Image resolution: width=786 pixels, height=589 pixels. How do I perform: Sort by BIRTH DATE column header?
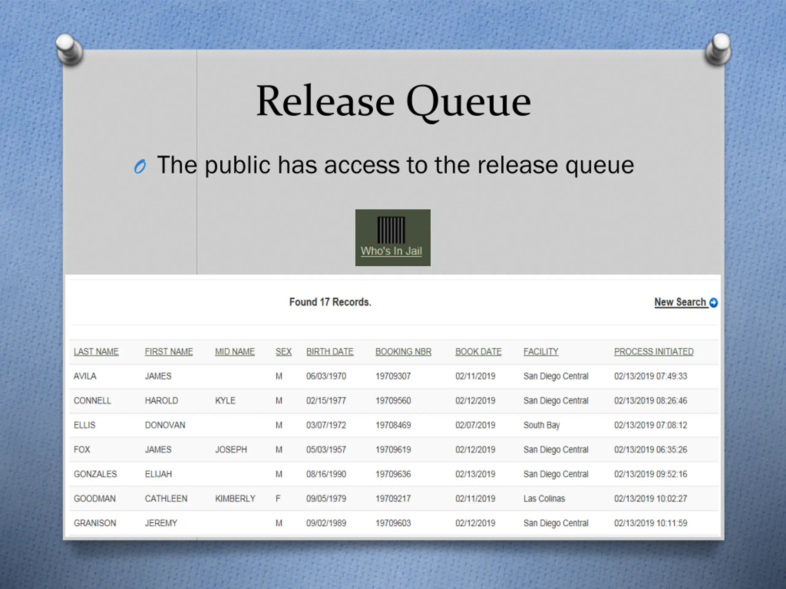[330, 352]
